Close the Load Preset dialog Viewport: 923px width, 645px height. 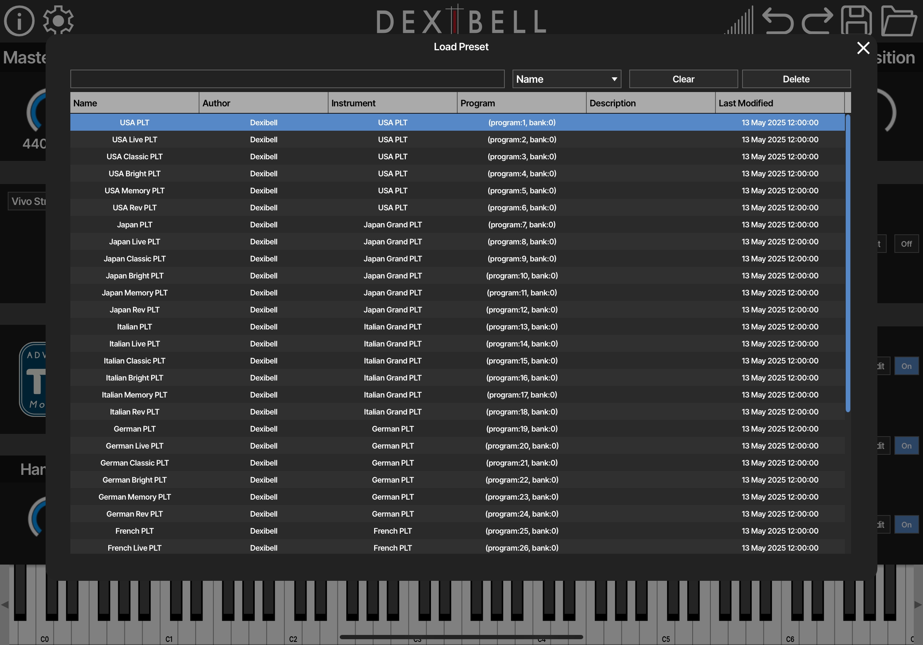tap(863, 48)
